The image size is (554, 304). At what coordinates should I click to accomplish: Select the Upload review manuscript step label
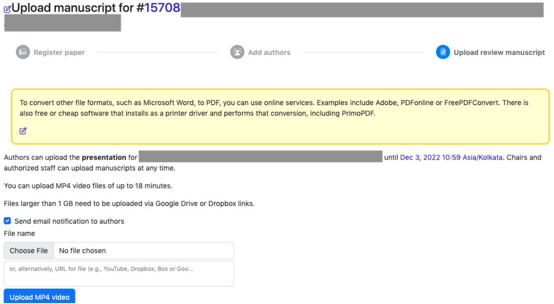coord(499,53)
